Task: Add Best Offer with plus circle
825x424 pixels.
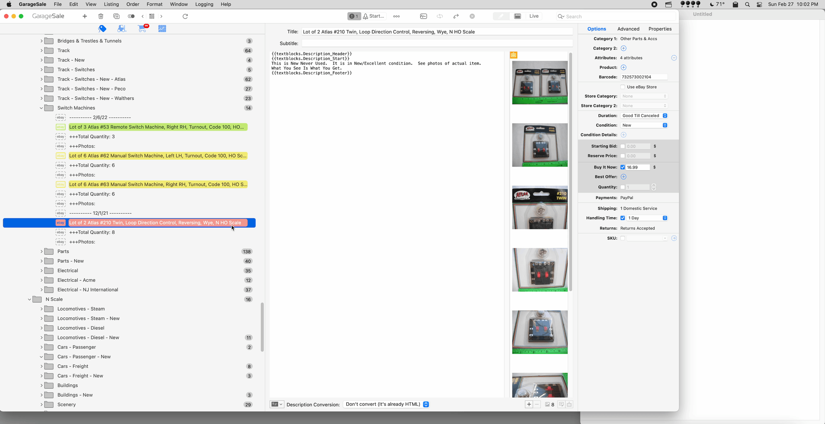Action: 624,177
